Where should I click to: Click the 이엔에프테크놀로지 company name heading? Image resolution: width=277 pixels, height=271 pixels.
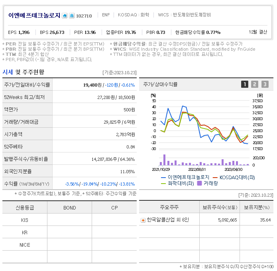34,16
